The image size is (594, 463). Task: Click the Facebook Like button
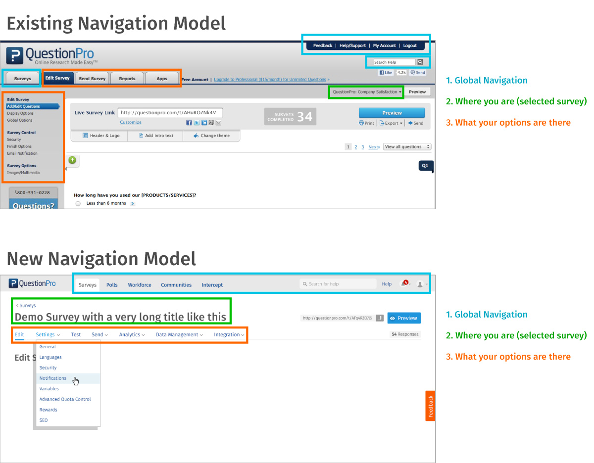pyautogui.click(x=386, y=72)
